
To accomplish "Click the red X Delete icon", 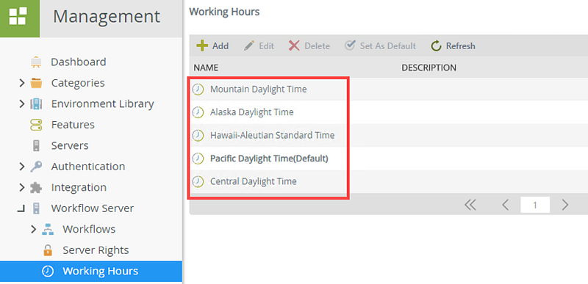I will pyautogui.click(x=294, y=45).
